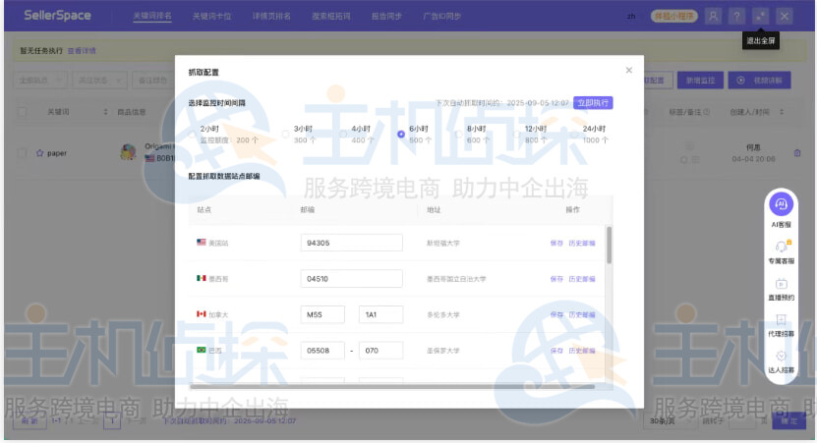Open the 专属客服 headset icon
The width and height of the screenshot is (817, 443).
click(x=781, y=246)
